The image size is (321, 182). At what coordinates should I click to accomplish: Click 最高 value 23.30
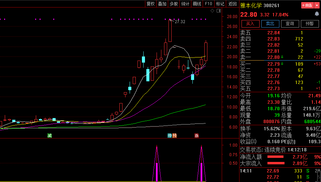tap(274, 102)
